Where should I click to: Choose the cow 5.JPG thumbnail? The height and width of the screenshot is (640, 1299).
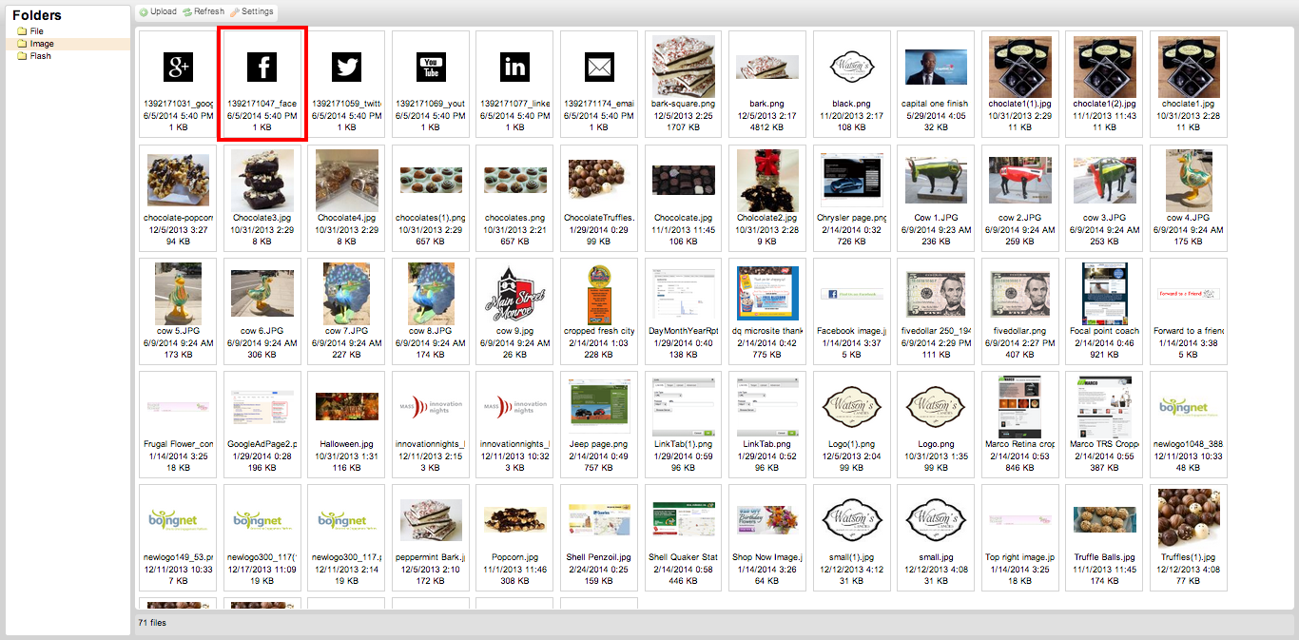[178, 312]
